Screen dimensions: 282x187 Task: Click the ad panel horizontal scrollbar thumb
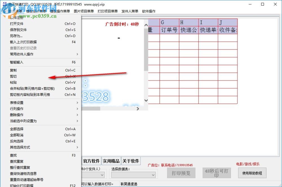pos(91,108)
